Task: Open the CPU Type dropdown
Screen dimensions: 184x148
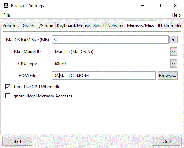Action: (115, 64)
